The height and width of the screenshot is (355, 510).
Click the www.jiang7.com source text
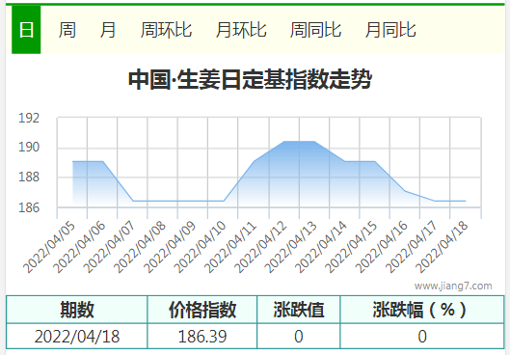pos(453,286)
